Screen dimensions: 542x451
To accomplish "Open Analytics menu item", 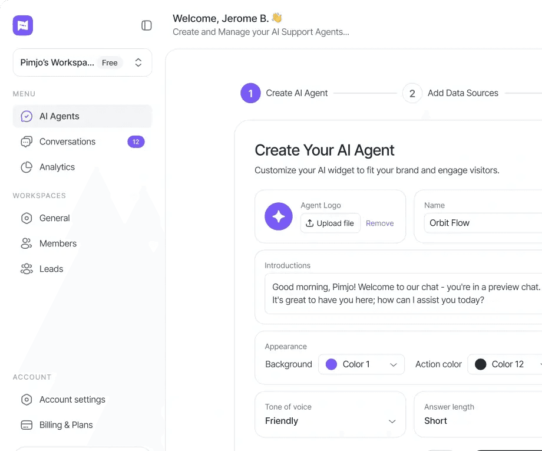I will tap(82, 167).
